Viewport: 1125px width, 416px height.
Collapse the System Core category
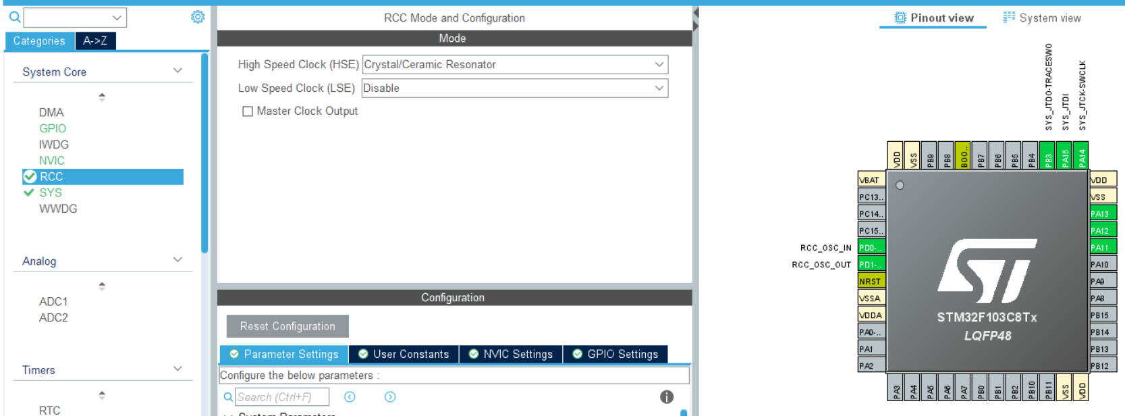pos(177,71)
